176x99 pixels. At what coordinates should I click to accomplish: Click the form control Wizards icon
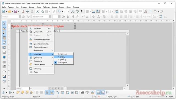click(x=4, y=33)
